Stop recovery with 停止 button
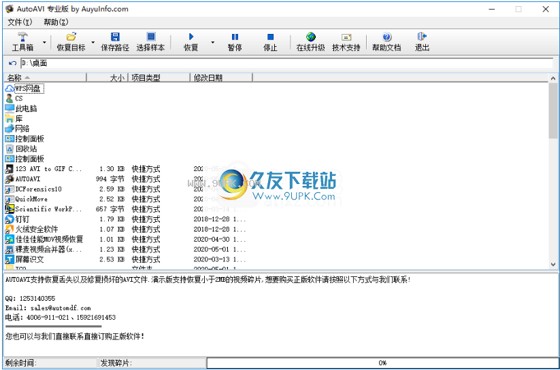Screen dimensions: 560x370 [x=270, y=42]
